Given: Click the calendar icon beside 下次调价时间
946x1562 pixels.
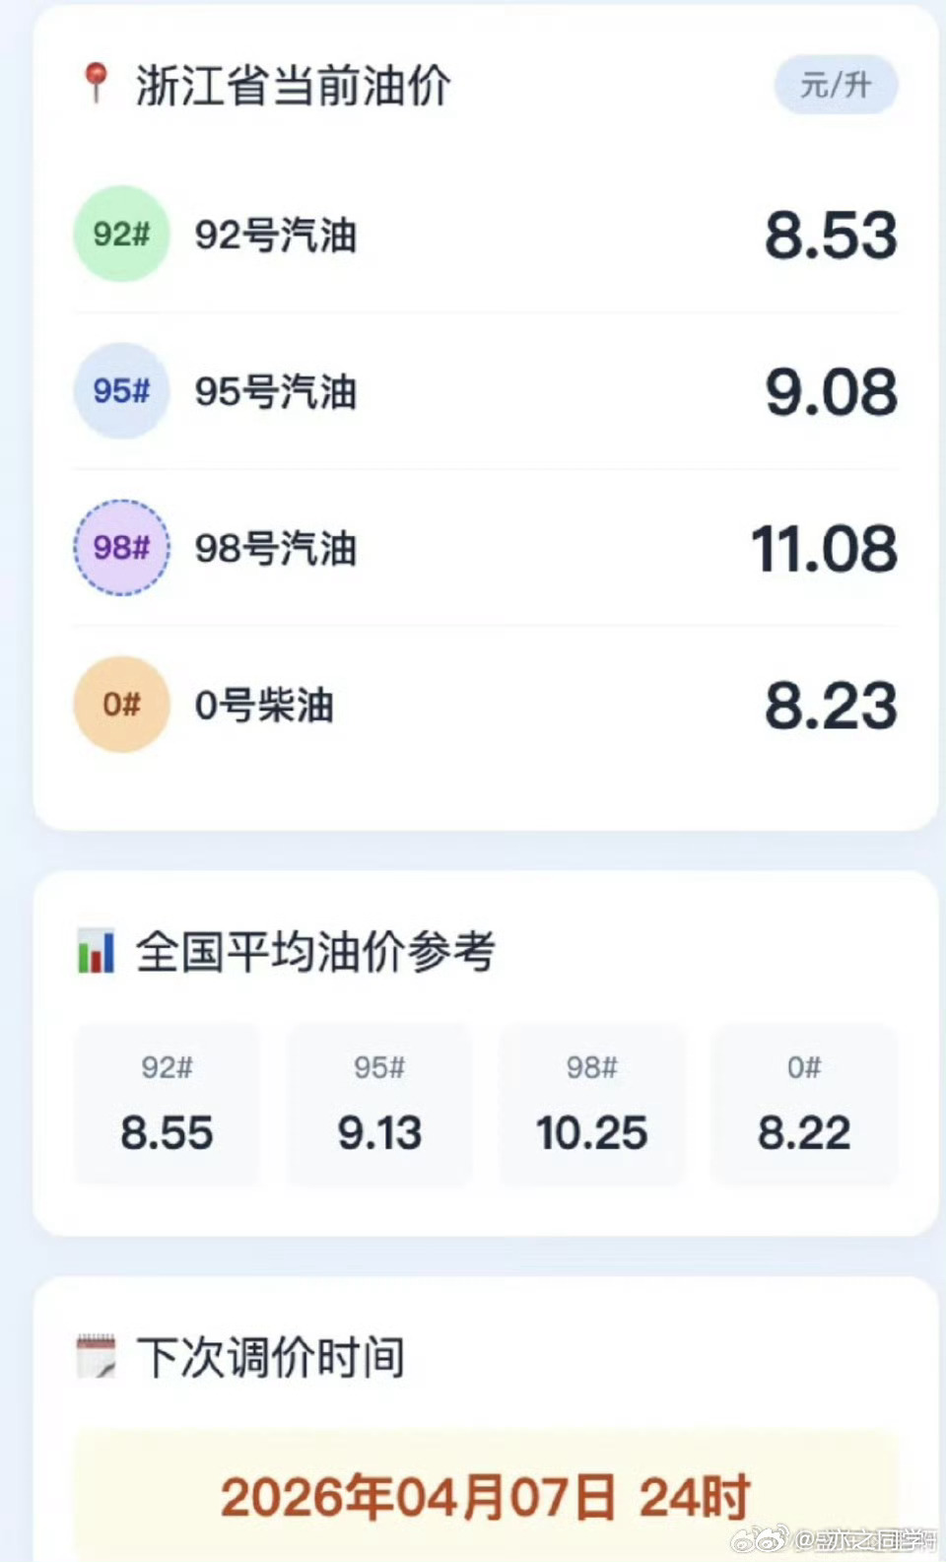Looking at the screenshot, I should coord(96,1357).
